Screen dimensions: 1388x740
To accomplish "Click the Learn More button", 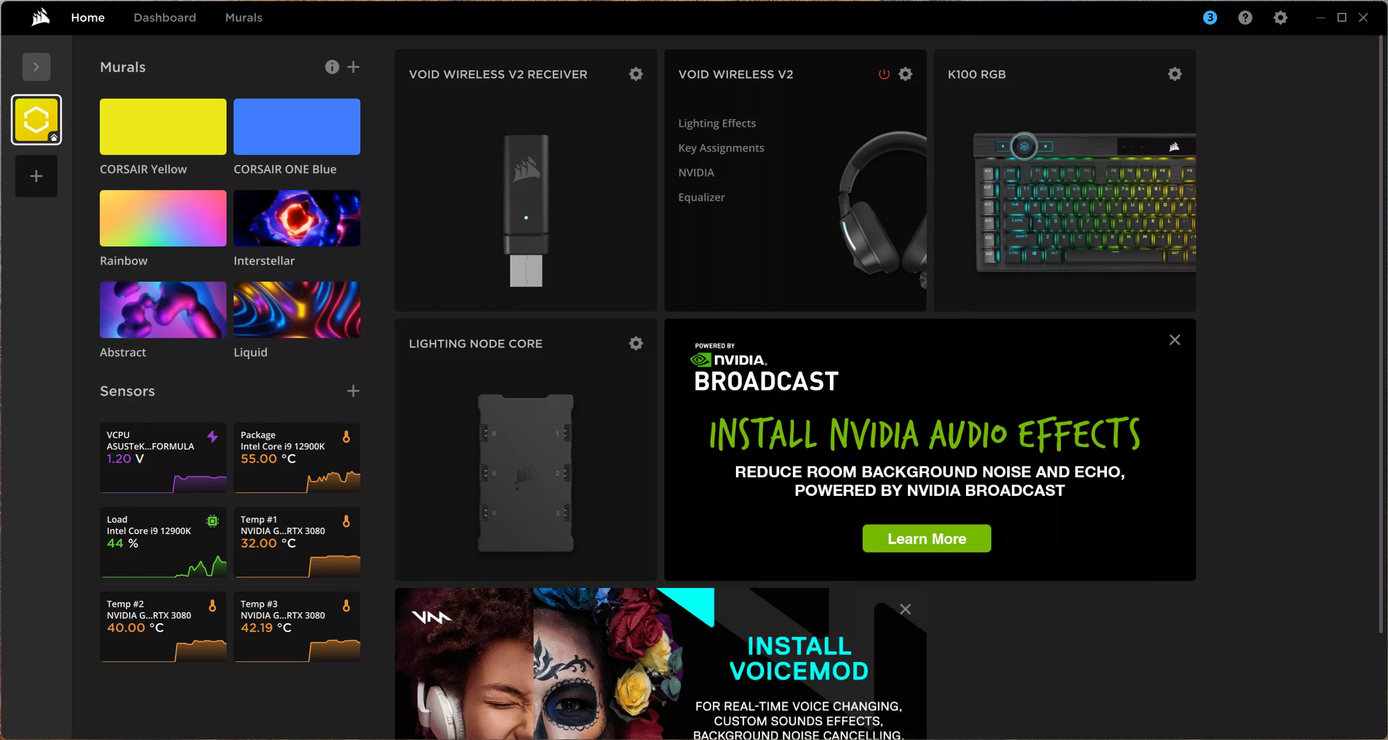I will click(927, 538).
